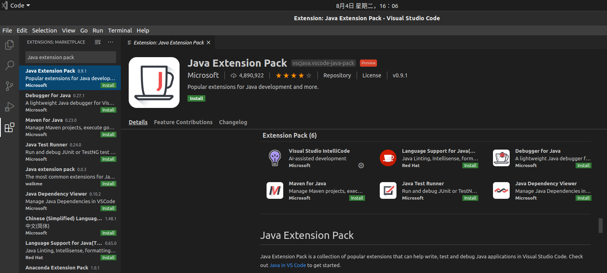This screenshot has height=273, width=607.
Task: Open the Run and Debug view
Action: (9, 107)
